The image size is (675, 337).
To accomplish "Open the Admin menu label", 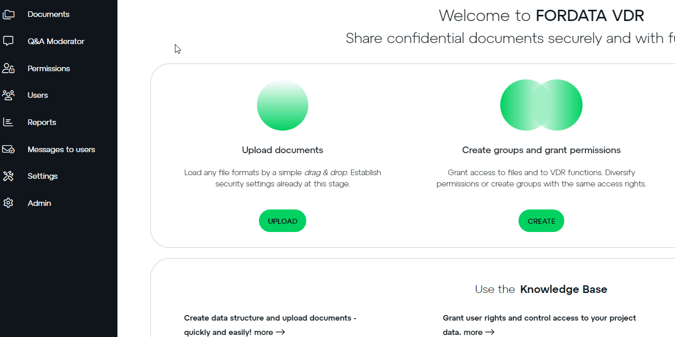I will point(39,203).
